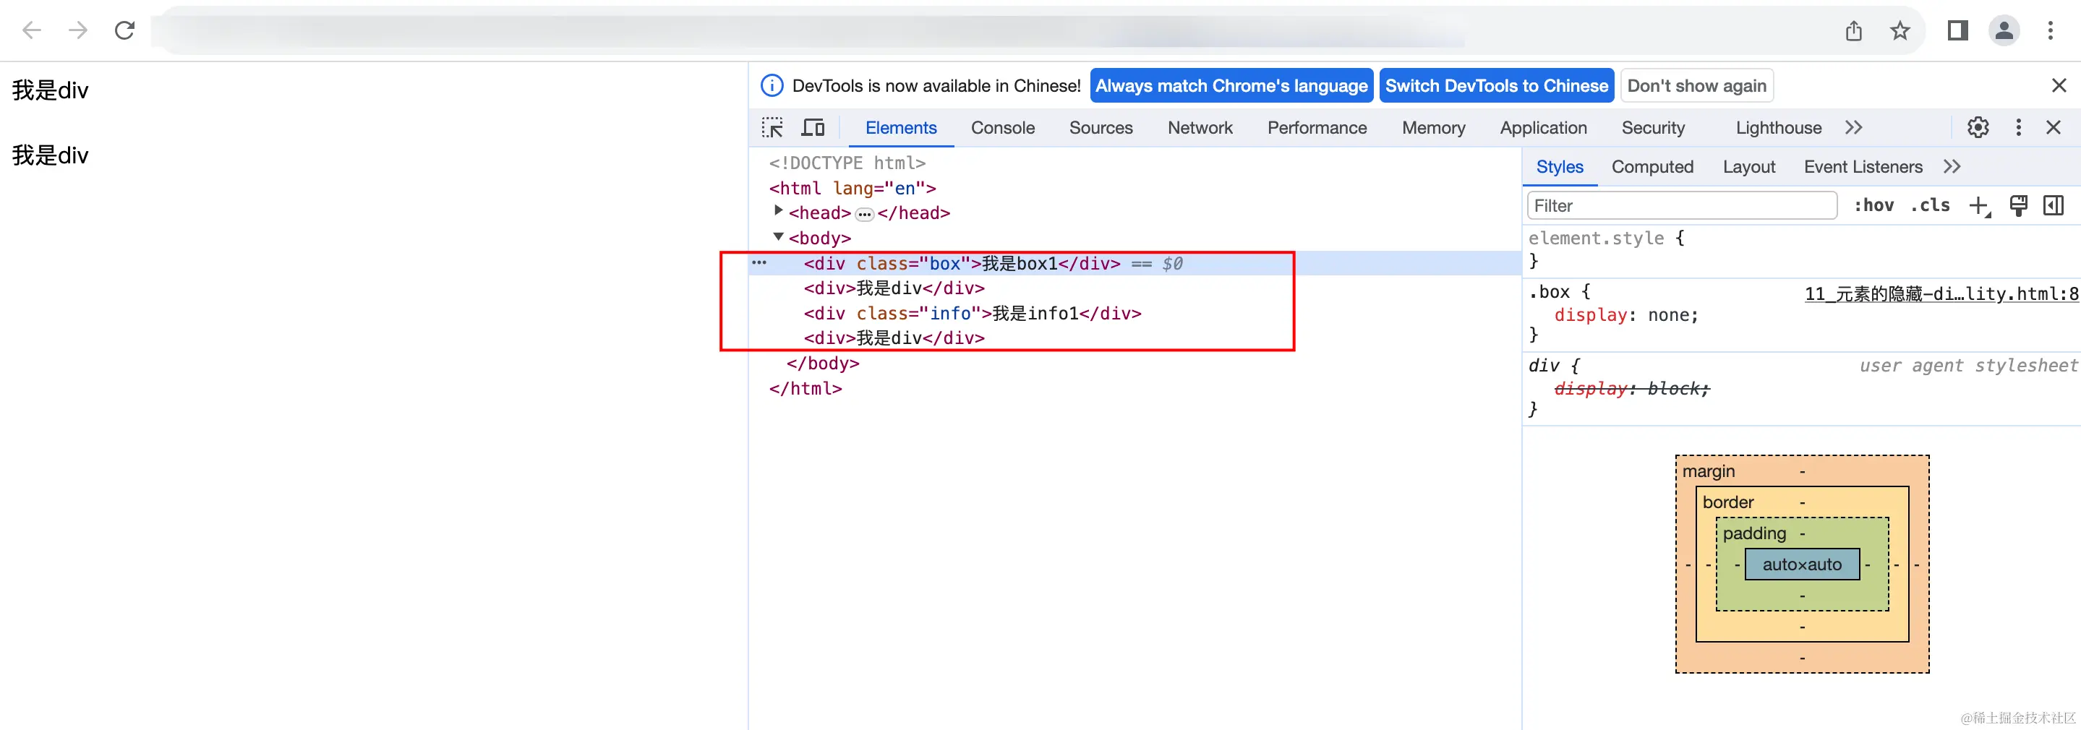Click Always match Chrome's language
This screenshot has width=2081, height=730.
pos(1231,85)
